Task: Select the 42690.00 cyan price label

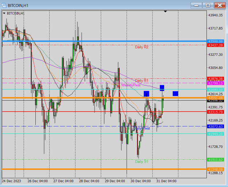Action: (x=215, y=90)
